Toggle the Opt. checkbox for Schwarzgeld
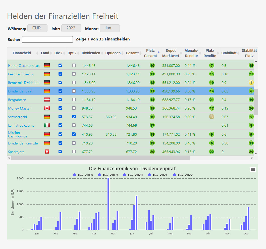Image resolution: width=266 pixels, height=249 pixels. point(74,117)
